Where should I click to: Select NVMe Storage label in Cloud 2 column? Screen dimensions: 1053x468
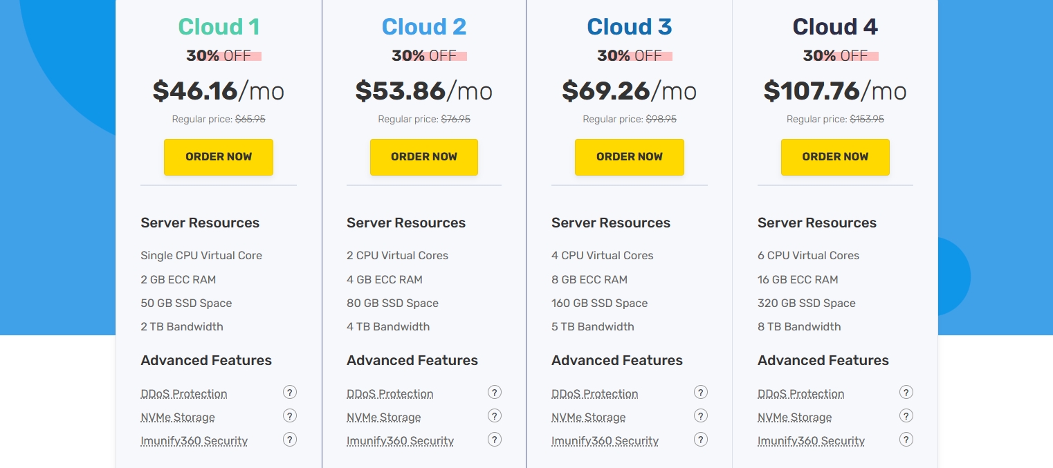383,418
